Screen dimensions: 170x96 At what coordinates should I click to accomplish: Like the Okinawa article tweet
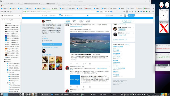(x=84, y=64)
